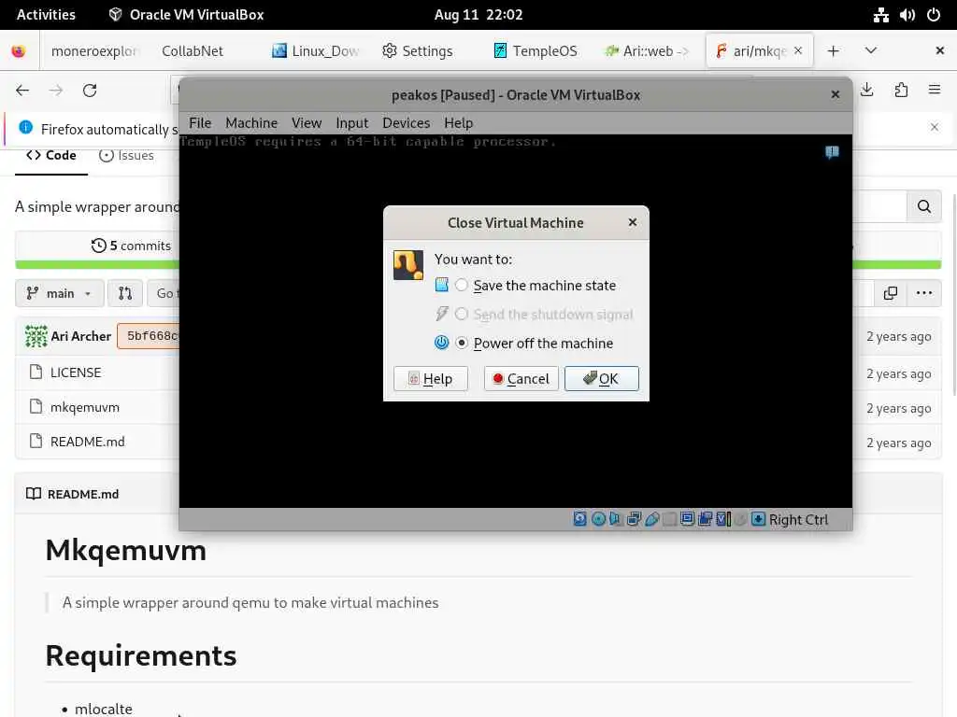Open the VirtualBox Devices menu

pyautogui.click(x=406, y=122)
